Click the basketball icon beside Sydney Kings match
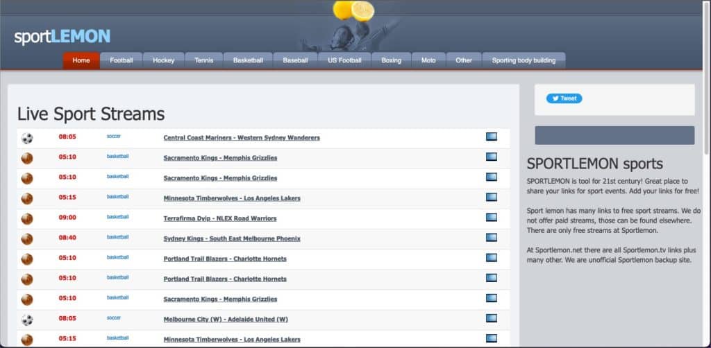Image resolution: width=711 pixels, height=348 pixels. [x=27, y=238]
